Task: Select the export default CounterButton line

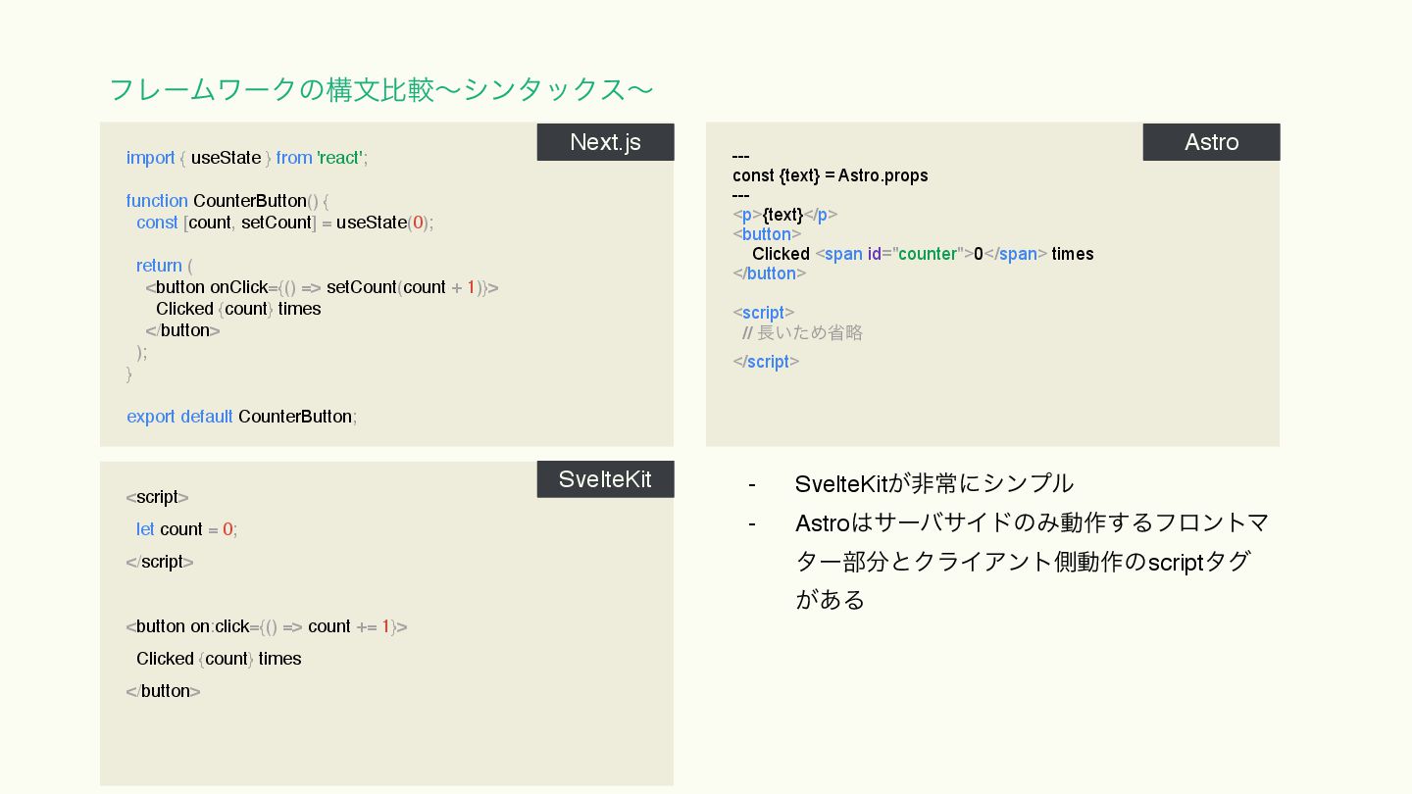Action: click(241, 417)
